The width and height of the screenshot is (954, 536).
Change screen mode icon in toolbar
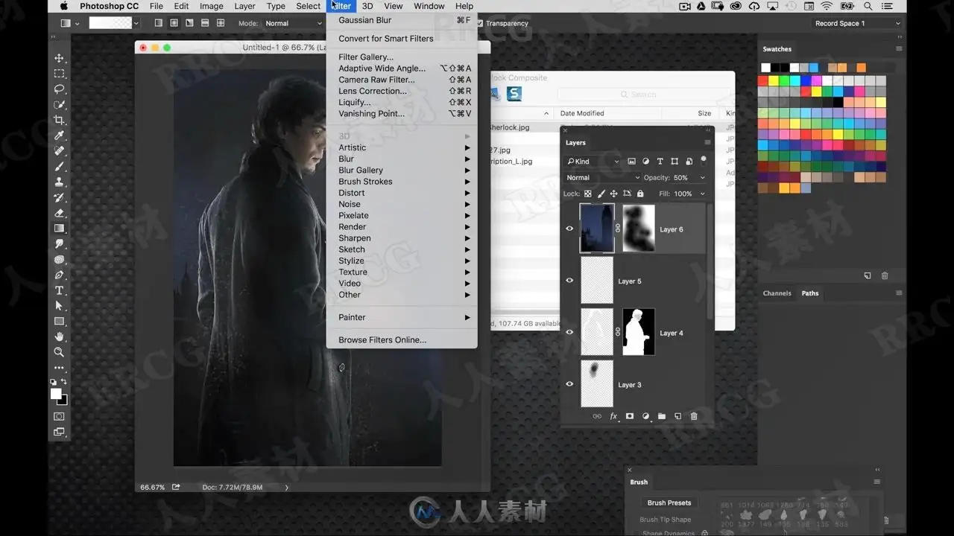(59, 432)
